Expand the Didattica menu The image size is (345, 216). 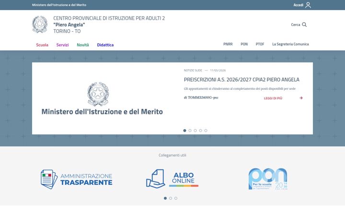pos(105,45)
